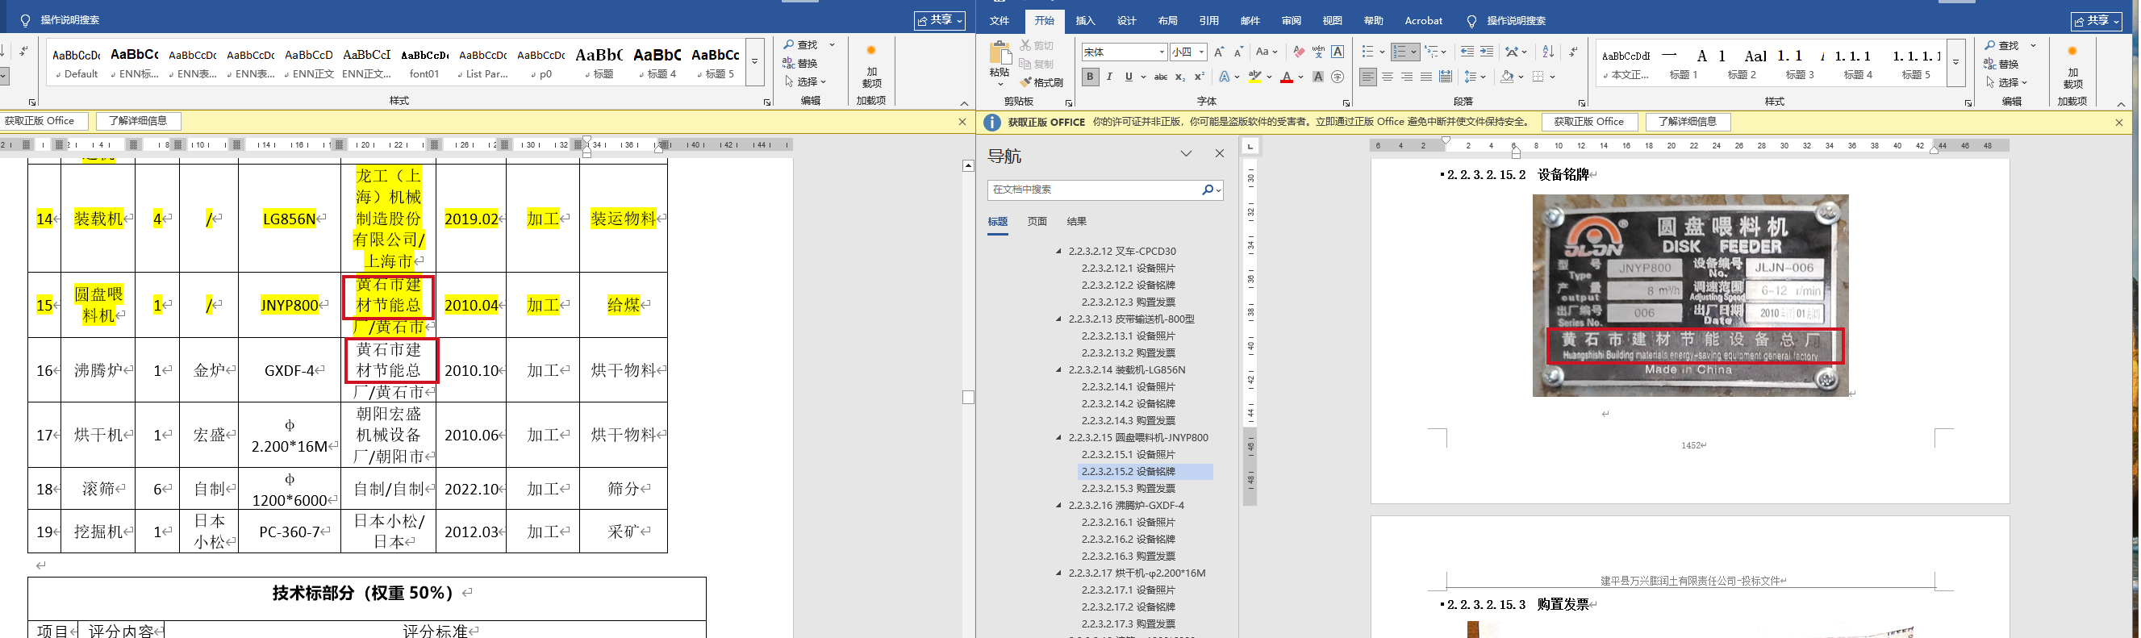This screenshot has width=2141, height=638.
Task: Click the increase indent icon
Action: [x=1487, y=52]
